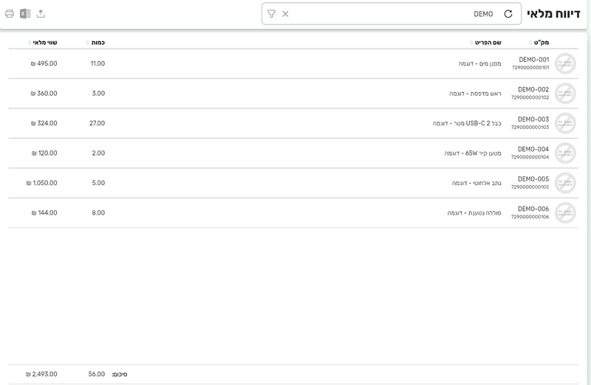Viewport: 591px width, 385px height.
Task: Click the print icon
Action: click(x=10, y=14)
